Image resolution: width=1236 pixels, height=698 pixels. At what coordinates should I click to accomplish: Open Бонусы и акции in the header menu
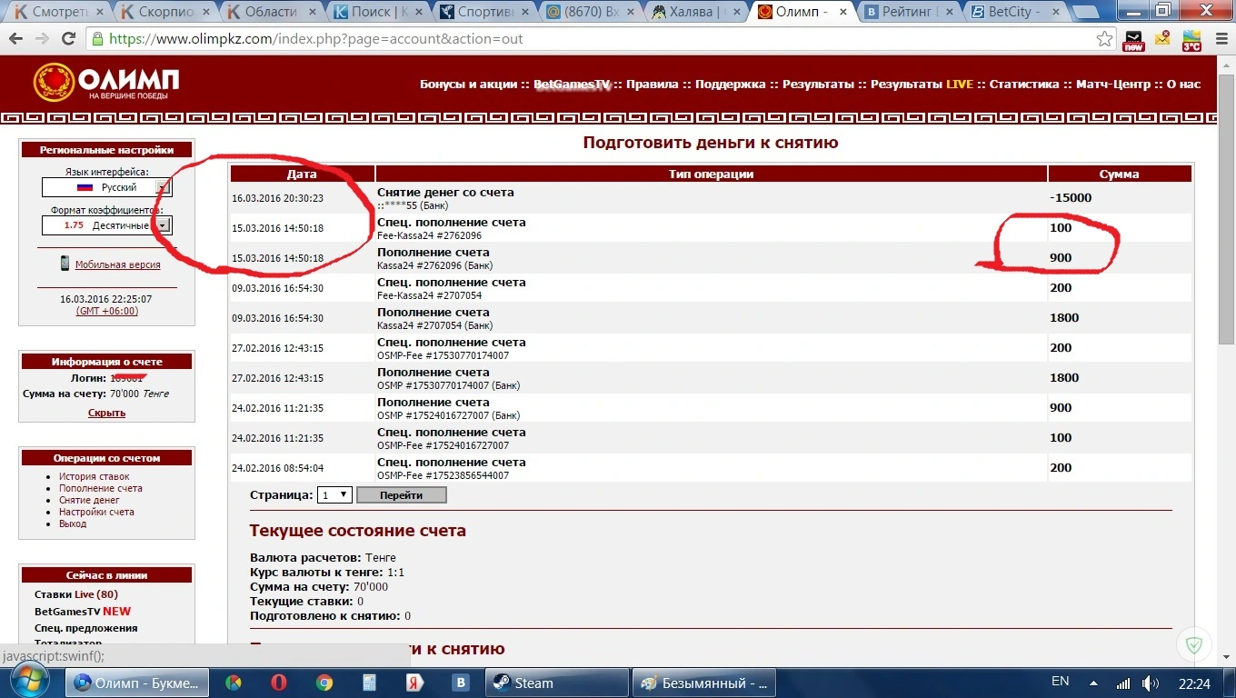click(x=468, y=84)
